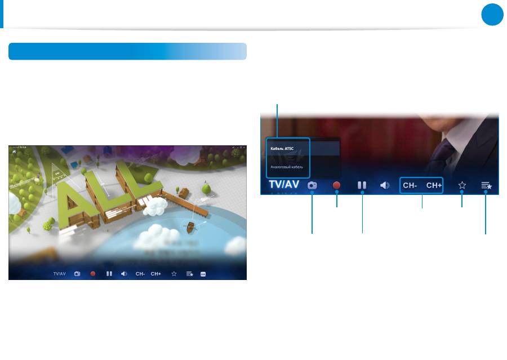The height and width of the screenshot is (360, 507).
Task: Toggle the favorite star in the small TV window
Action: click(x=174, y=274)
